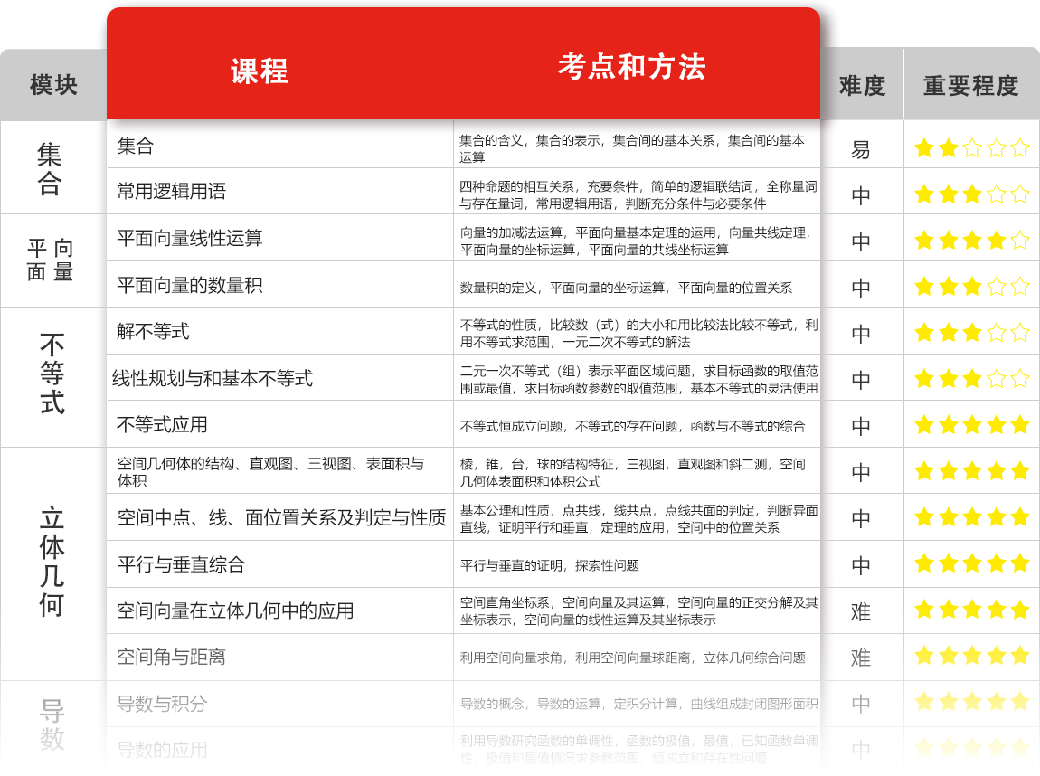
Task: Click the 中 difficulty for 不等式应用 row
Action: pos(861,426)
